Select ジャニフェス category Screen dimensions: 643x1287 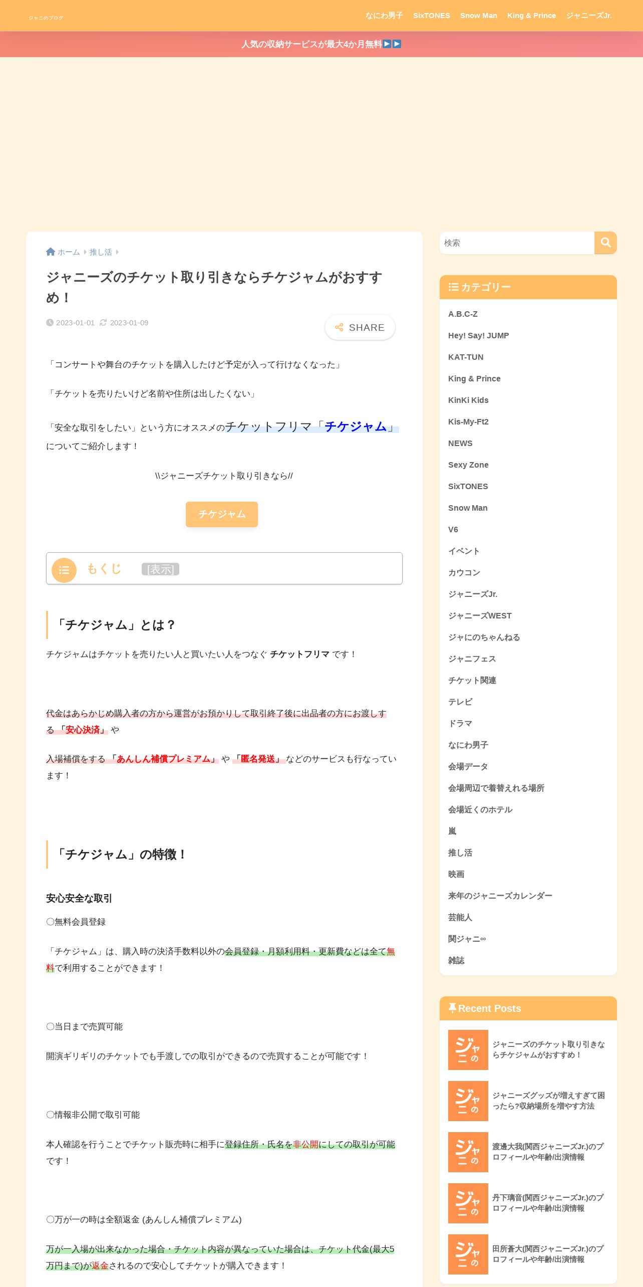(472, 659)
